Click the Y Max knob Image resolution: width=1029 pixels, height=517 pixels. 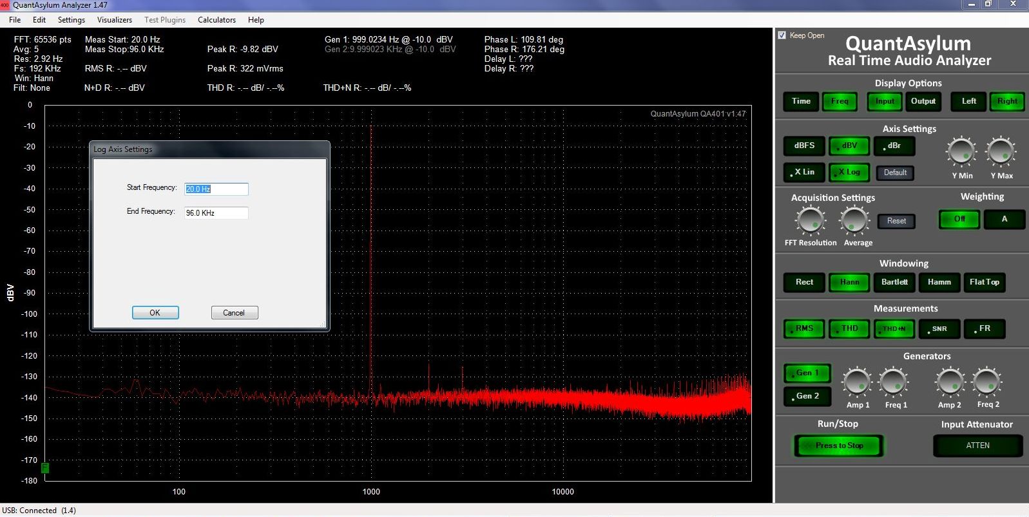click(1001, 152)
